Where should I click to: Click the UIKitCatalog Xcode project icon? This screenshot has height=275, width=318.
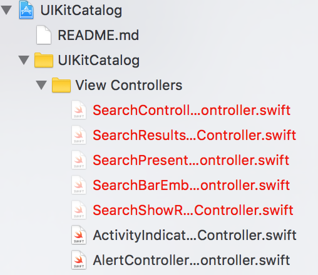[26, 10]
